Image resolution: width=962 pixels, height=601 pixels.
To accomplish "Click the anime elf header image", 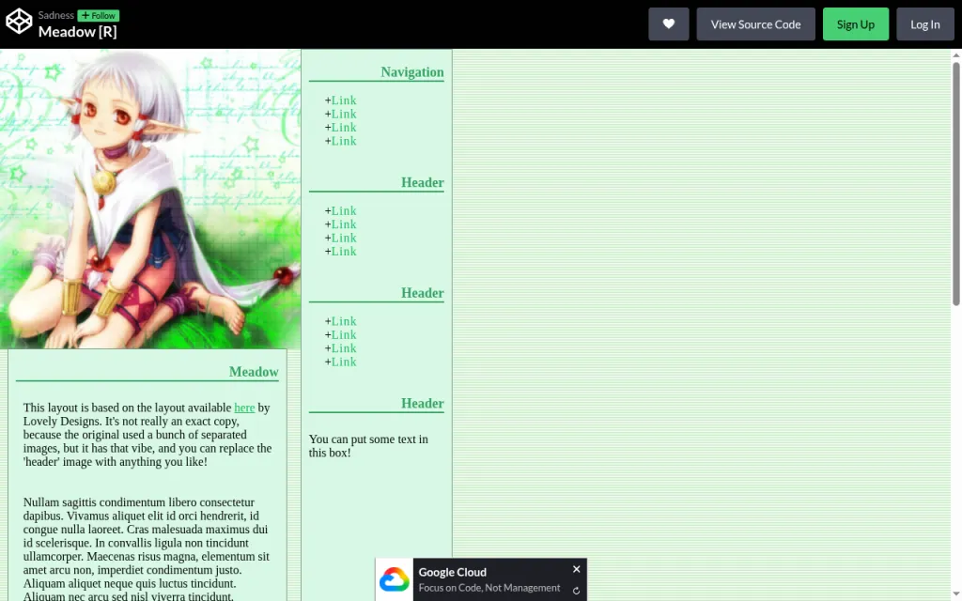I will [x=150, y=199].
